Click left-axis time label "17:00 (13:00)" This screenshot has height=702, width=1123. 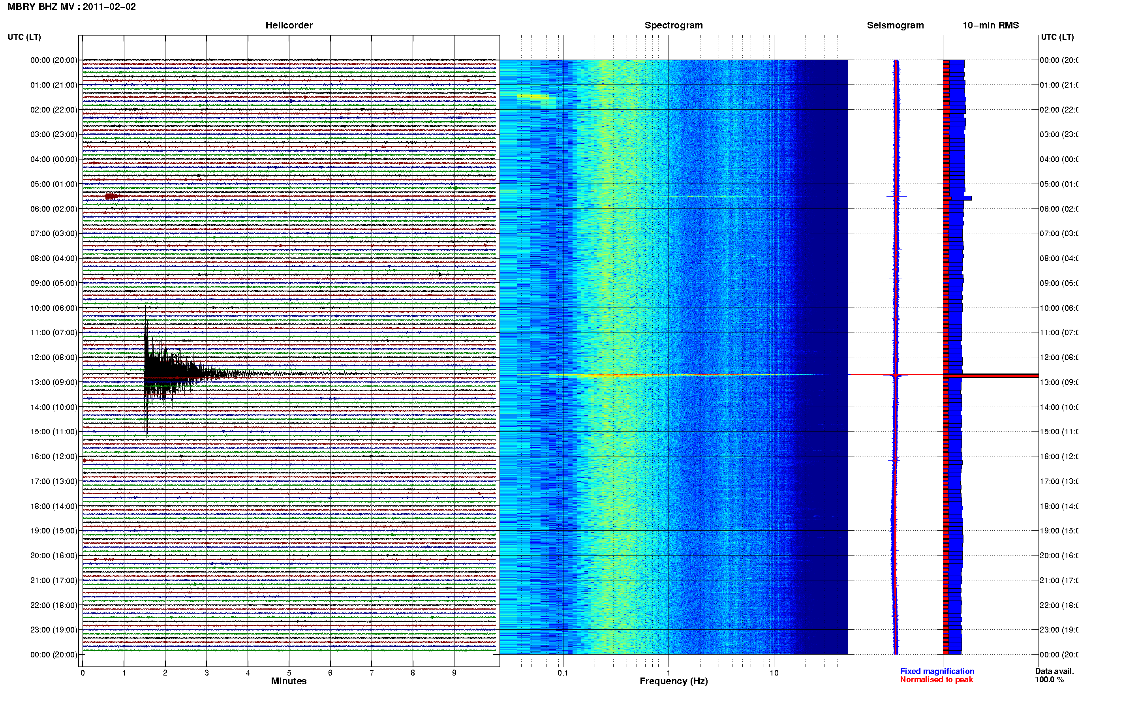[x=54, y=481]
